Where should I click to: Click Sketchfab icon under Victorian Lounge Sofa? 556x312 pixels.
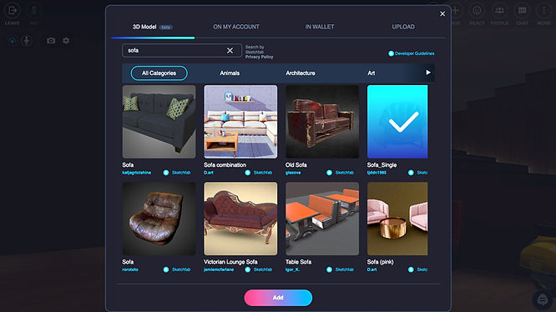click(x=247, y=269)
